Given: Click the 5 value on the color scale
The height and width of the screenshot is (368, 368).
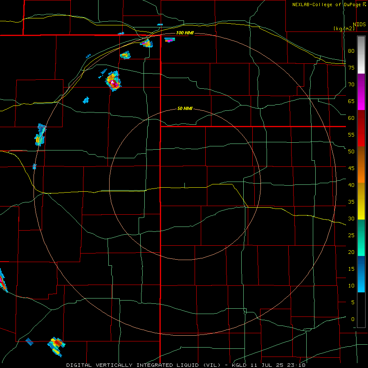Looking at the screenshot, I should point(353,302).
